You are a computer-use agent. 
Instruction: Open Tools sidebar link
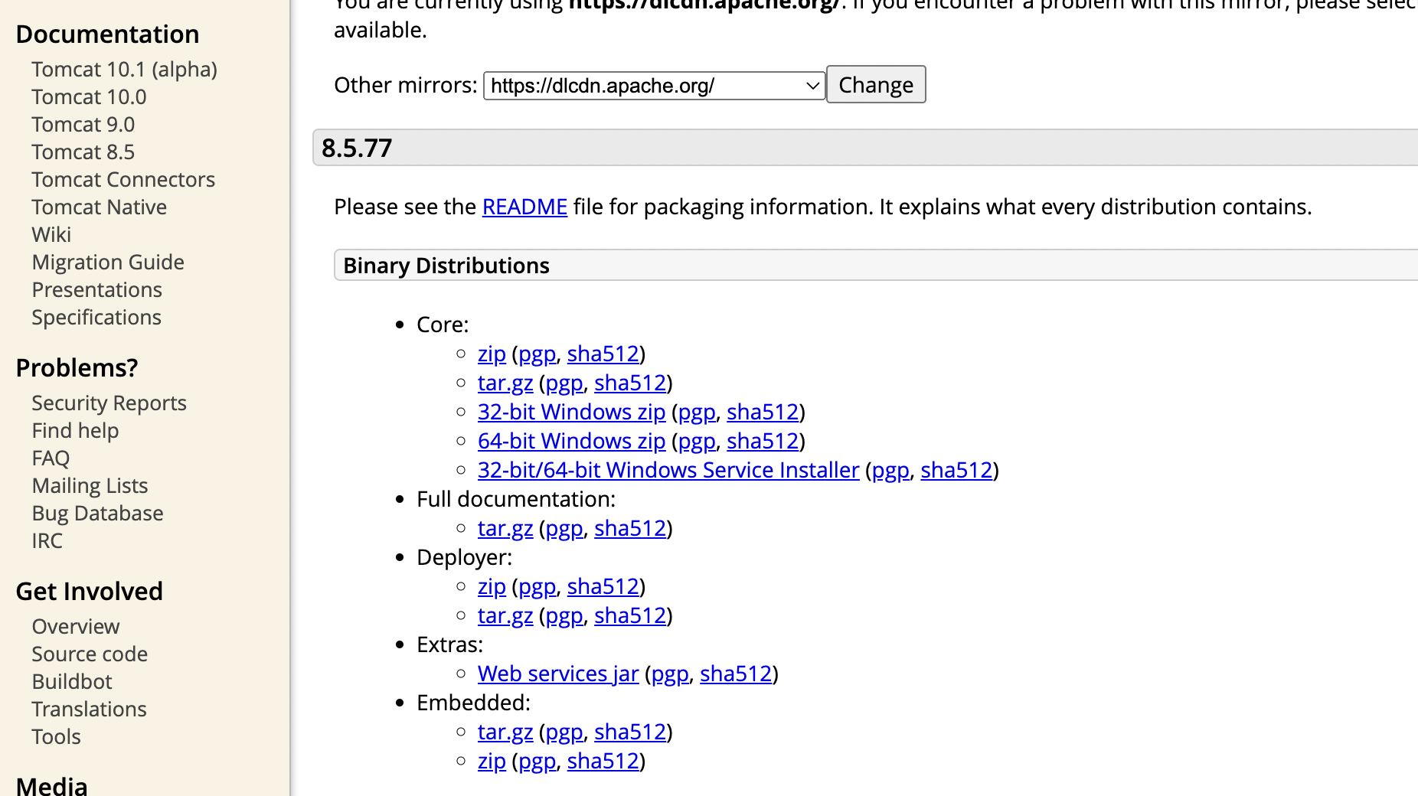(x=56, y=737)
